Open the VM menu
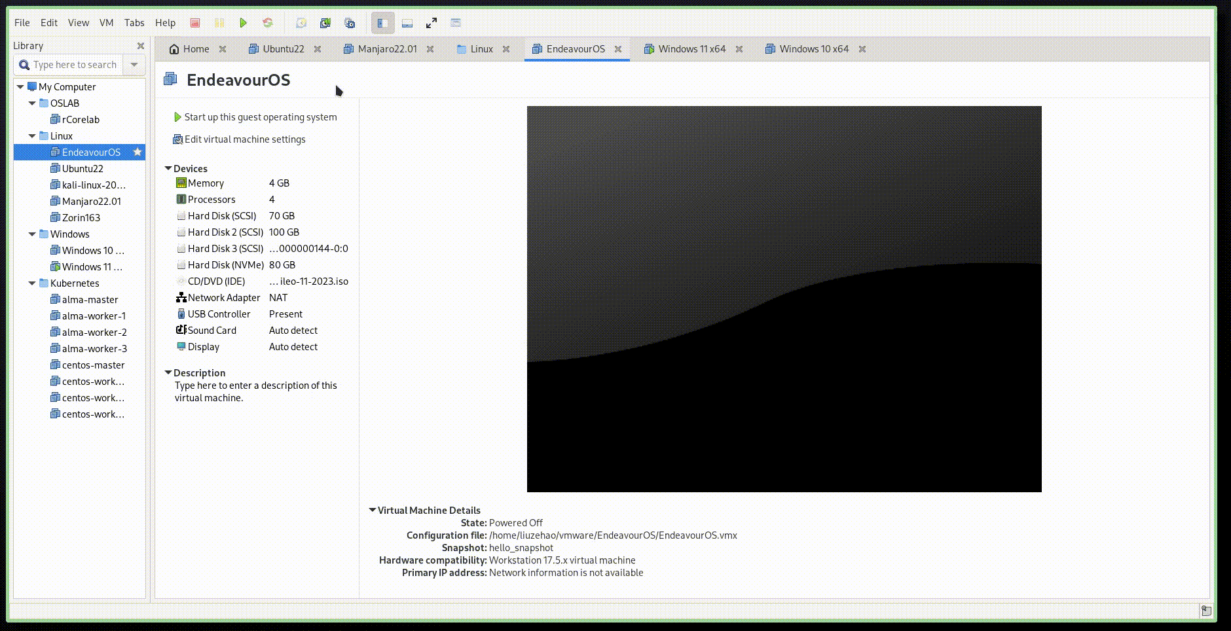1231x631 pixels. click(106, 22)
